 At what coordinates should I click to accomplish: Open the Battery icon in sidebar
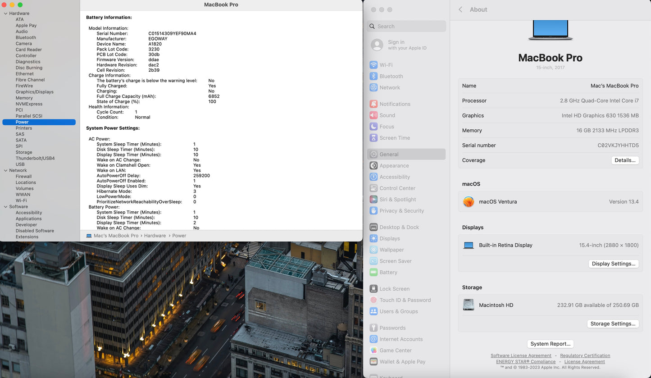coord(373,273)
